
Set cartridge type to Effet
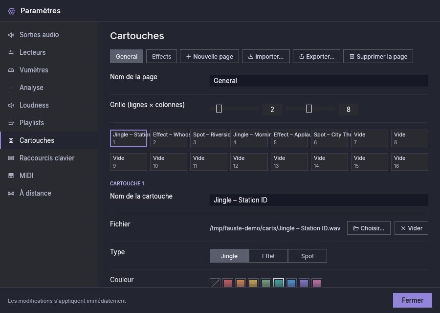click(x=268, y=256)
